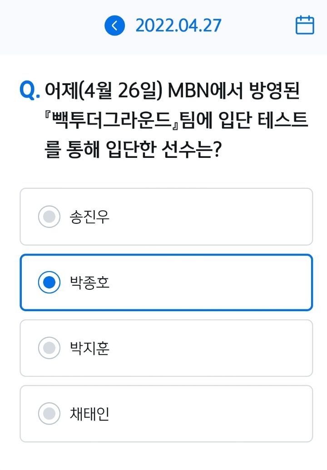327x470 pixels.
Task: Click the 어제(4월 26일) text in question
Action: [x=104, y=91]
